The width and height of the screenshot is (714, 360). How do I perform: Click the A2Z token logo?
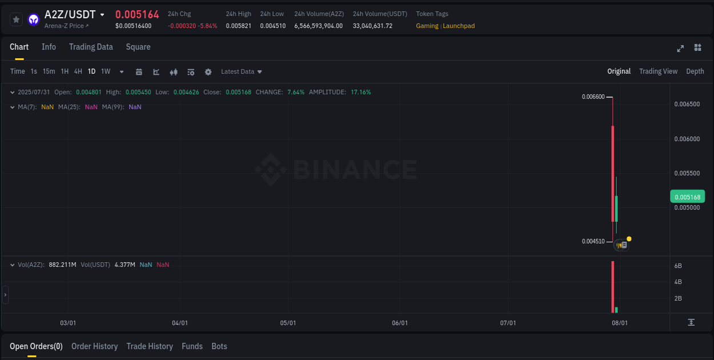click(33, 19)
